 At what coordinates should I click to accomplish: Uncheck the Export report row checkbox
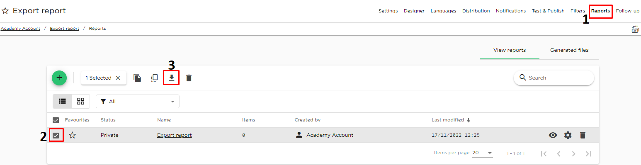coord(56,135)
